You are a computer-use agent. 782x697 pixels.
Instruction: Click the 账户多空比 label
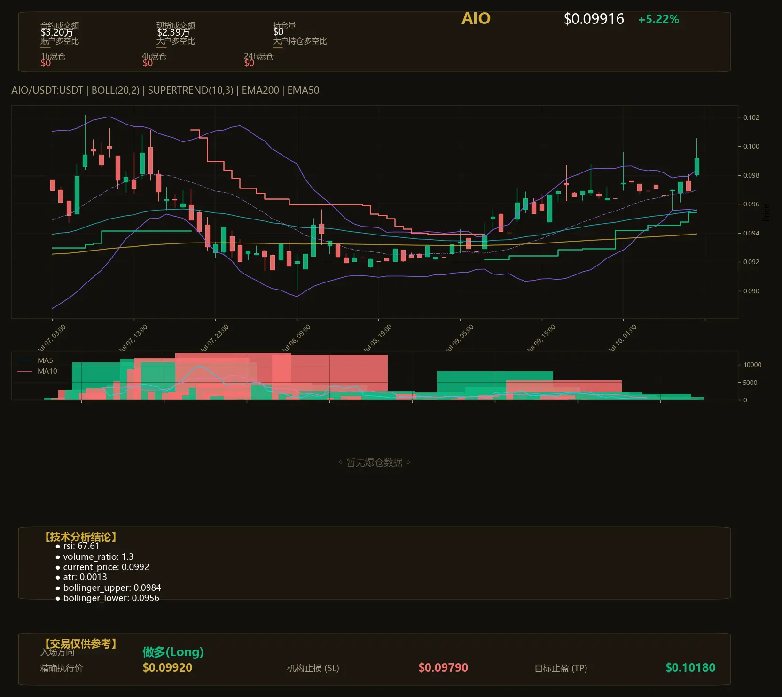(x=60, y=41)
